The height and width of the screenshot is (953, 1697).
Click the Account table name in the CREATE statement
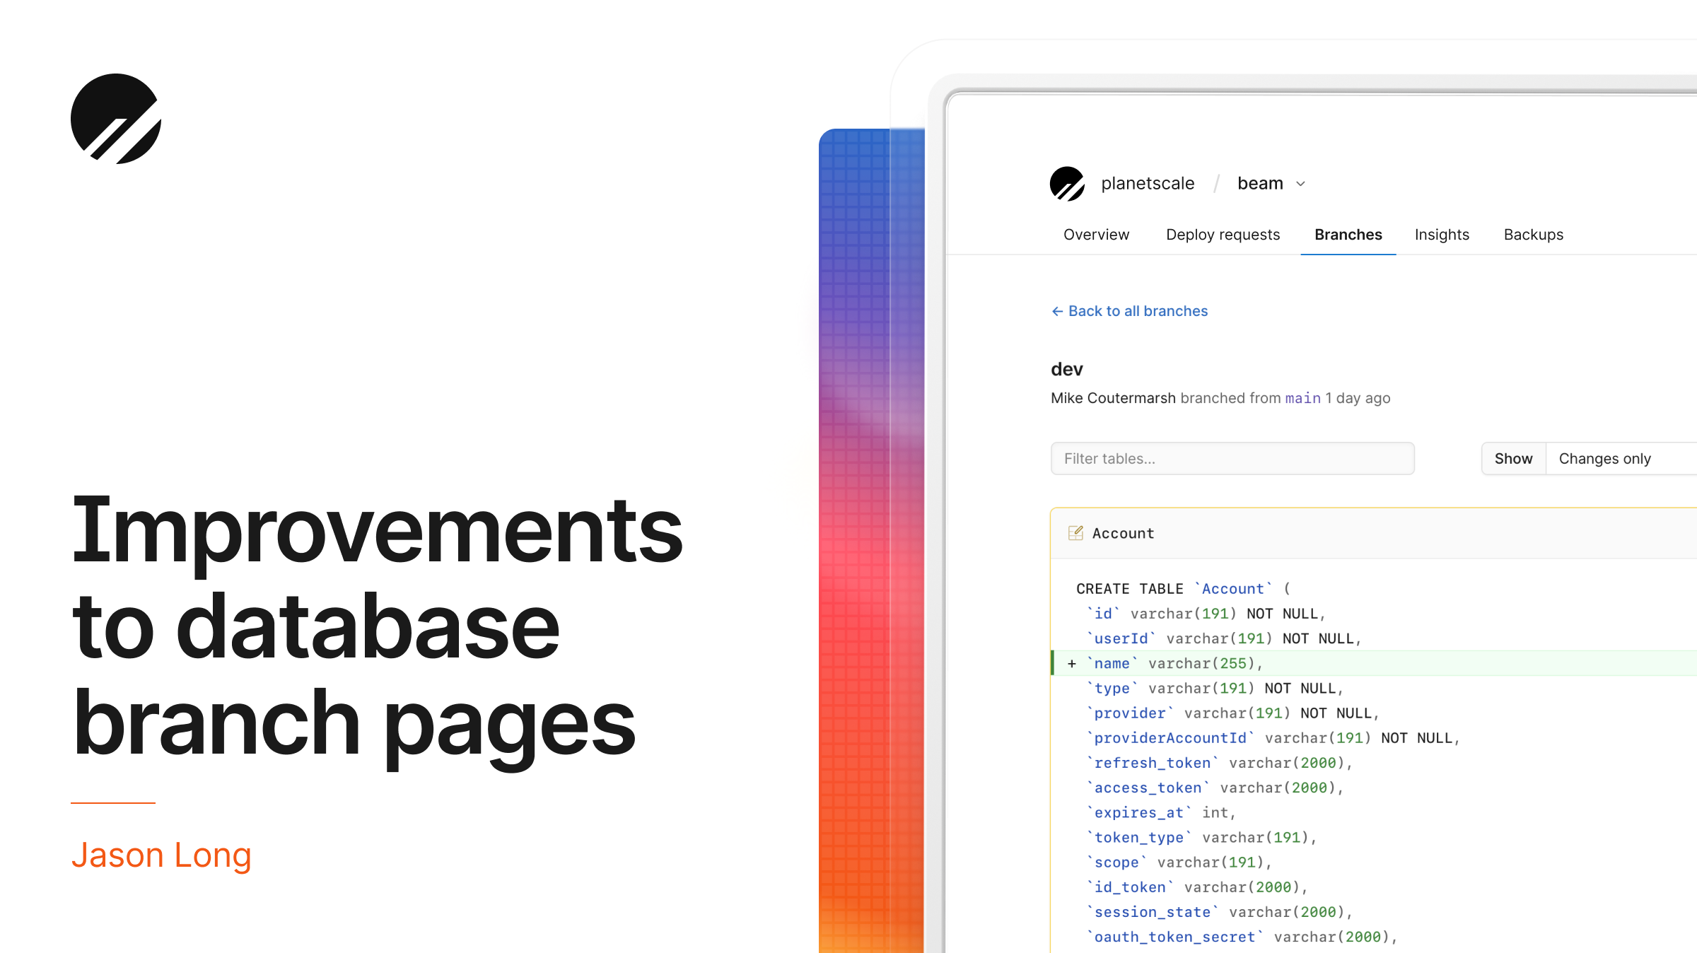pyautogui.click(x=1232, y=588)
